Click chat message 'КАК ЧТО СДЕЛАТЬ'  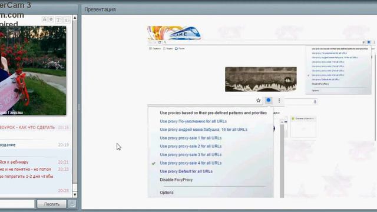pos(28,127)
